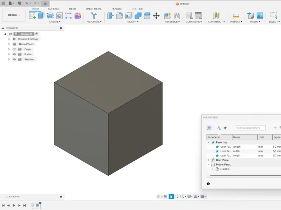Activate the Unsaved component radio button
This screenshot has width=281, height=210.
tap(37, 34)
